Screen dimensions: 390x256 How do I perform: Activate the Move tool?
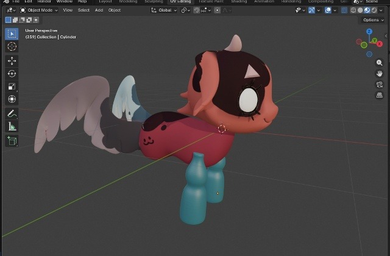(x=12, y=61)
